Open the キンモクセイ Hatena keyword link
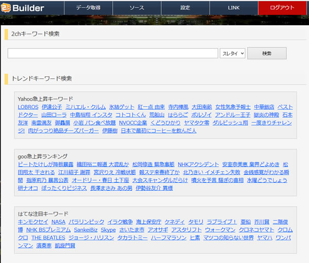Viewport: 309px width, 263px height. (33, 222)
